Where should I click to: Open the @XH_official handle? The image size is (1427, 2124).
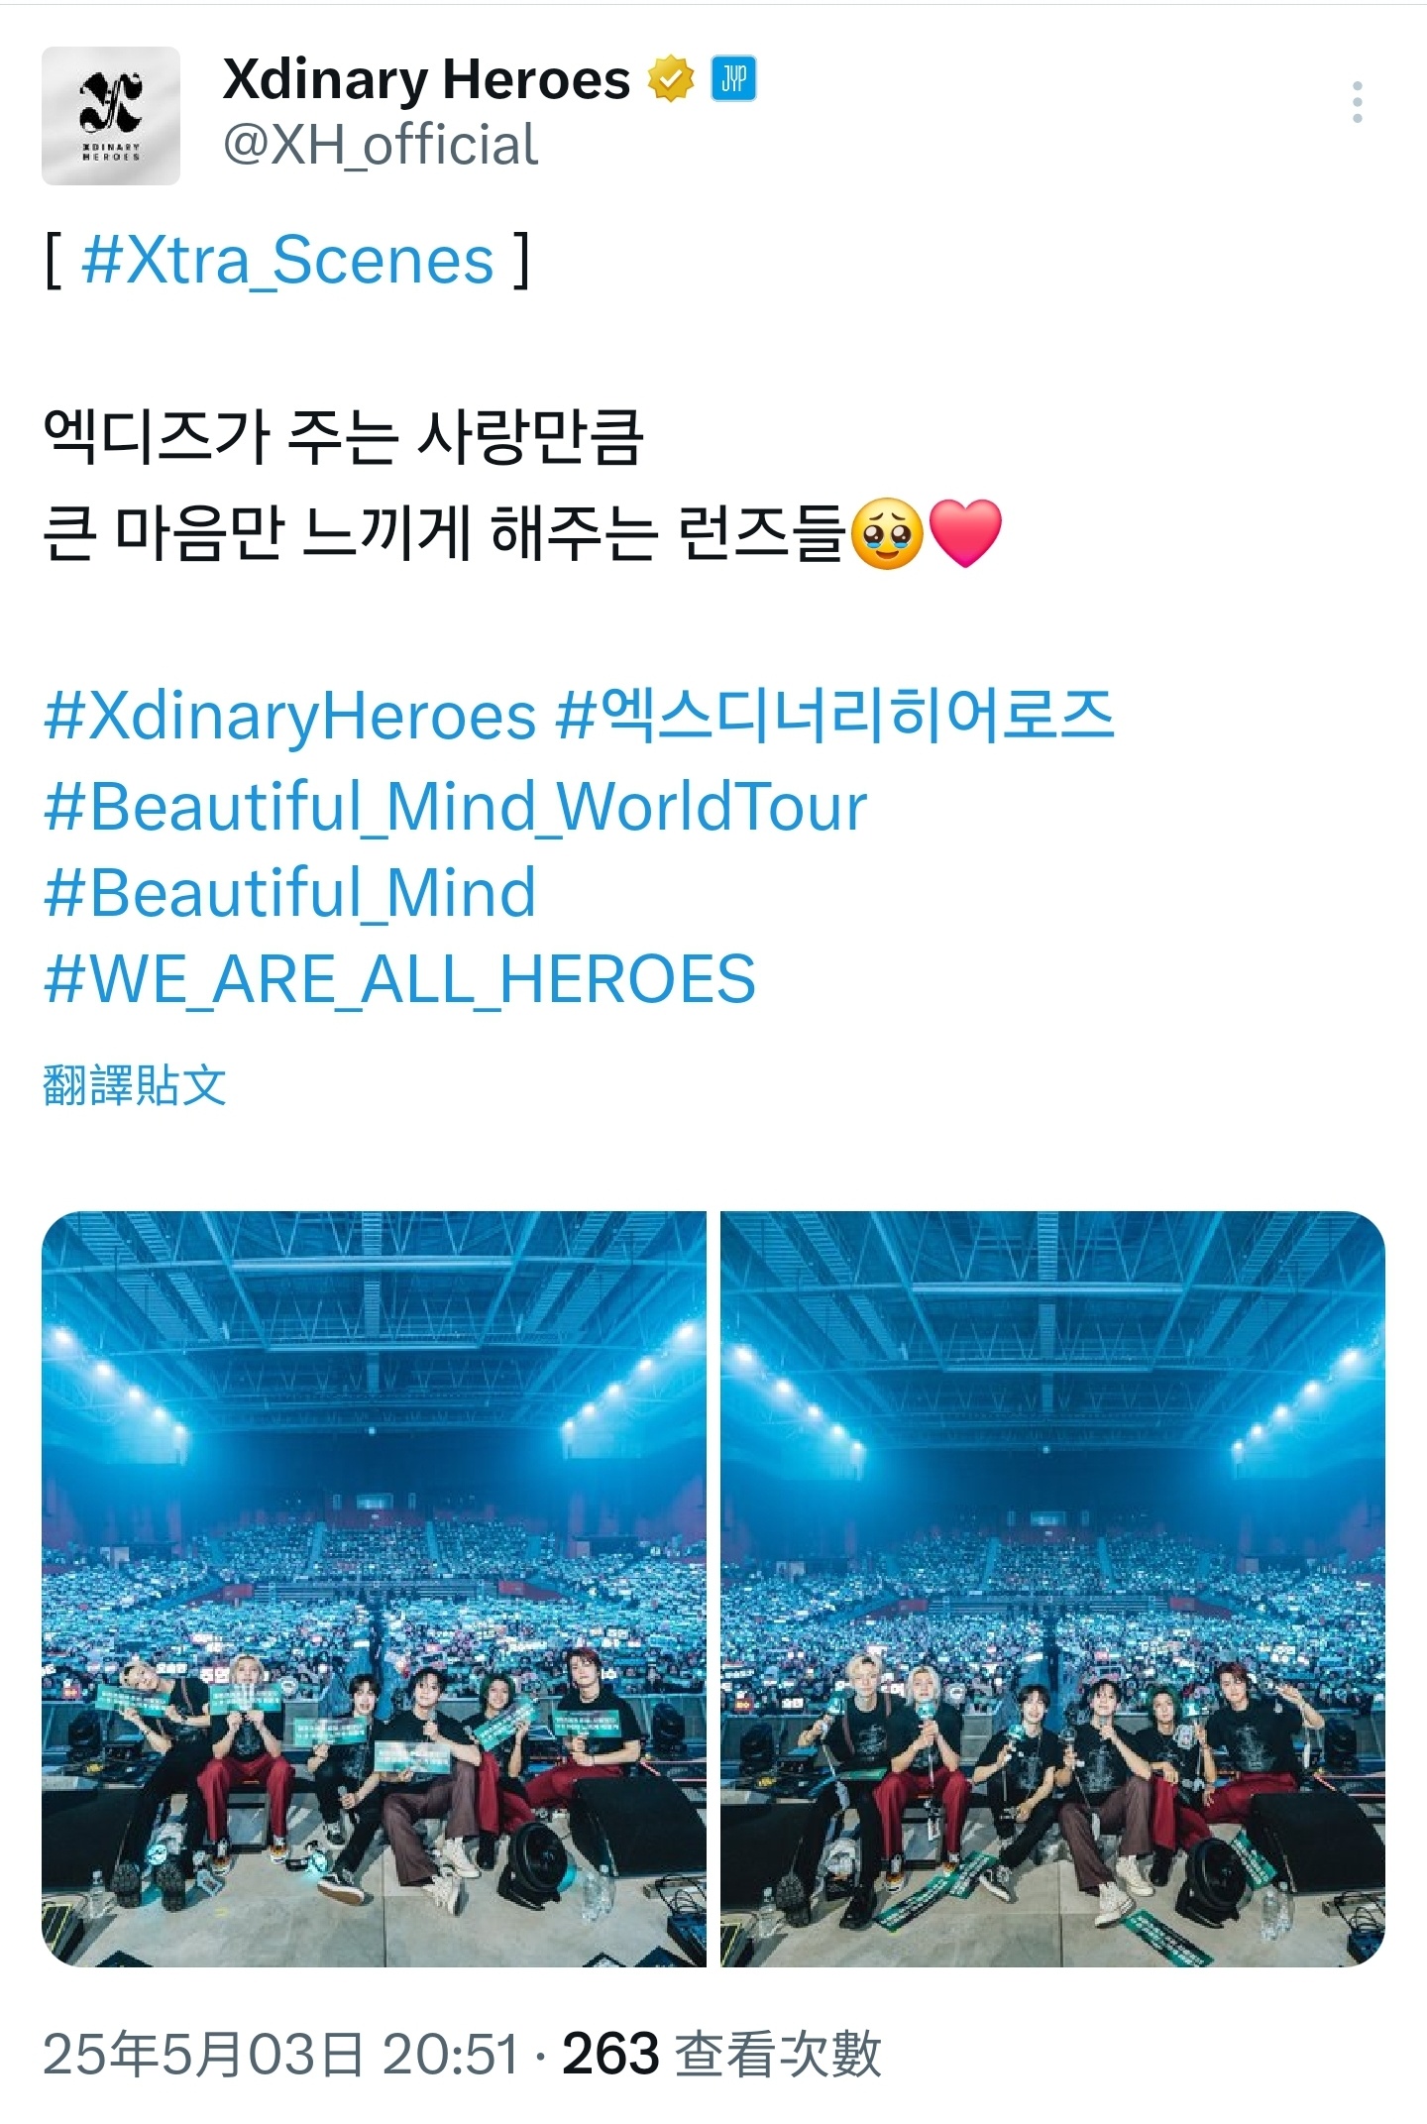tap(381, 145)
